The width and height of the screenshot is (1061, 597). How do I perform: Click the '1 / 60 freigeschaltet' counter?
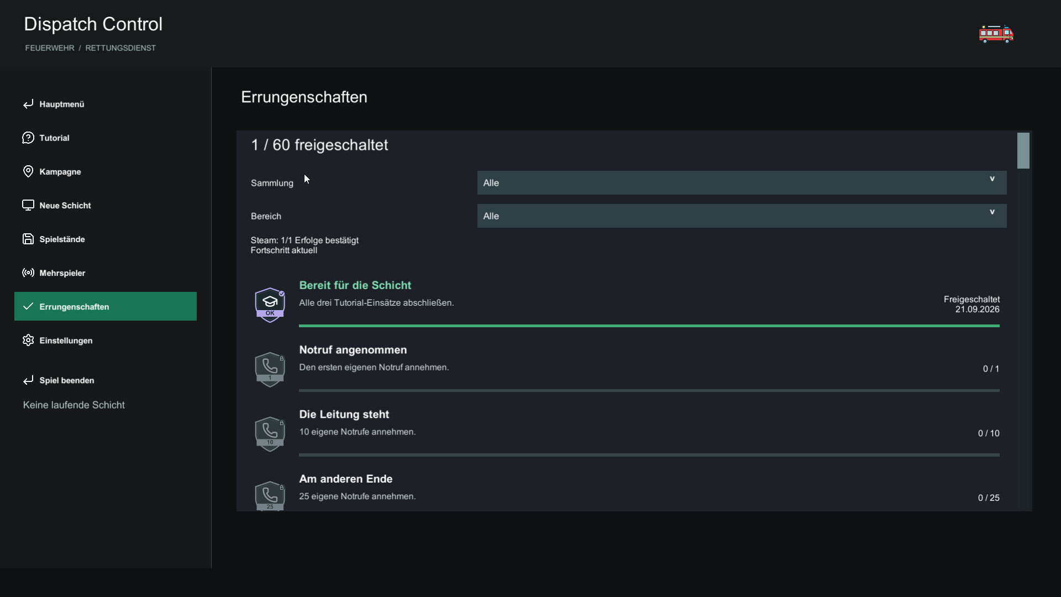tap(319, 145)
